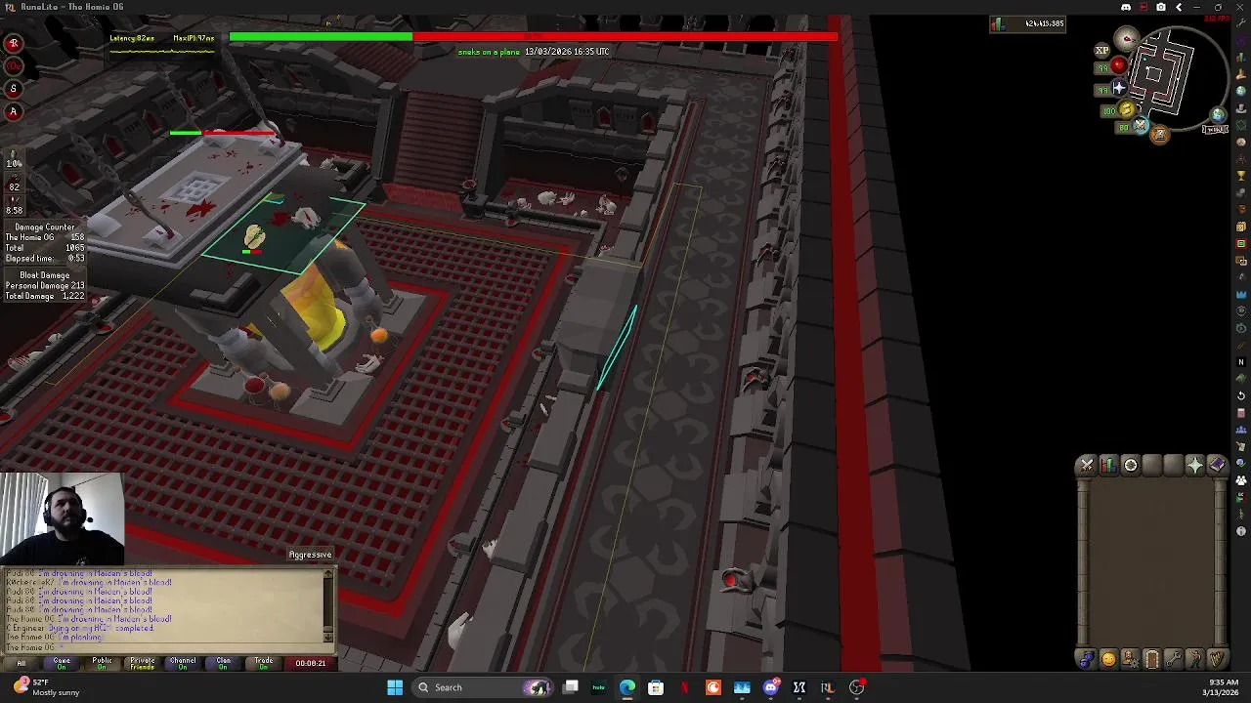Take a screenshot with camera icon
This screenshot has width=1251, height=703.
coord(1161,7)
